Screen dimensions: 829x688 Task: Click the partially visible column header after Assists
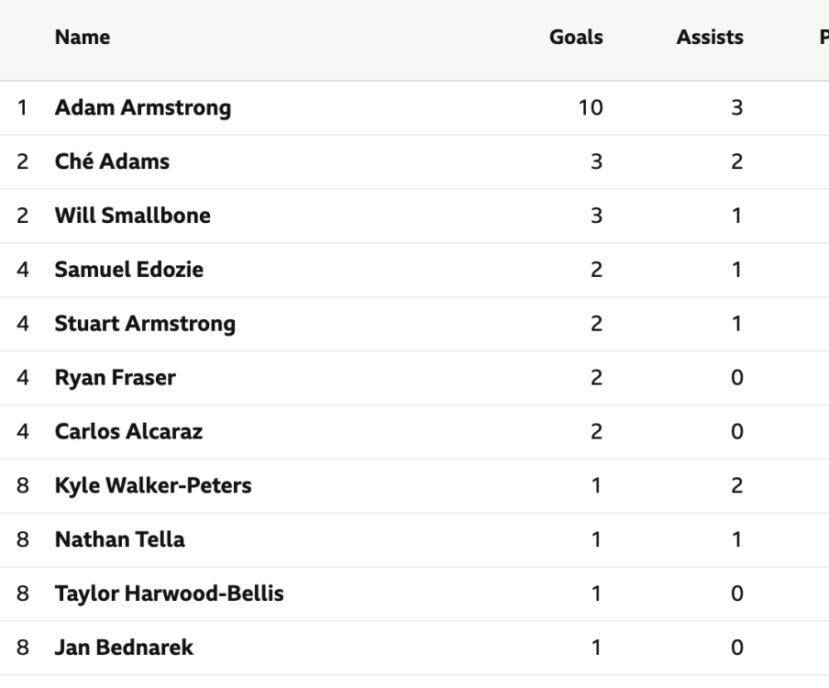(823, 39)
